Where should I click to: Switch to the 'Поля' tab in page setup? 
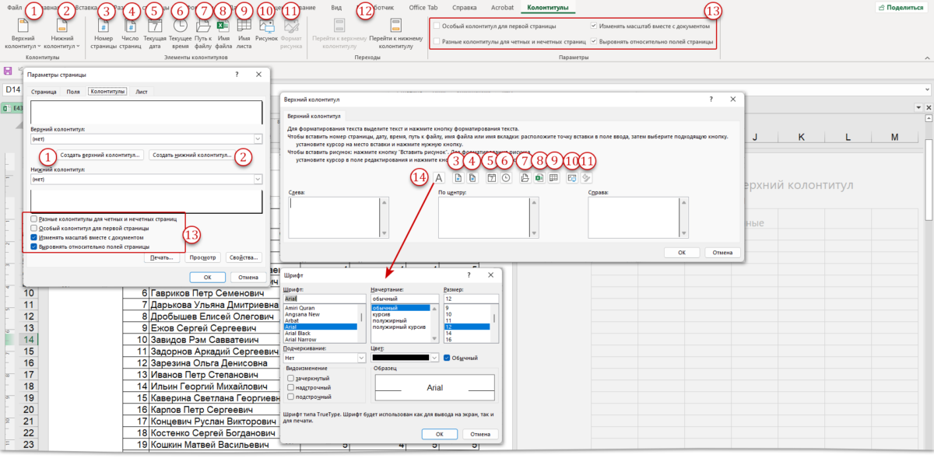72,92
